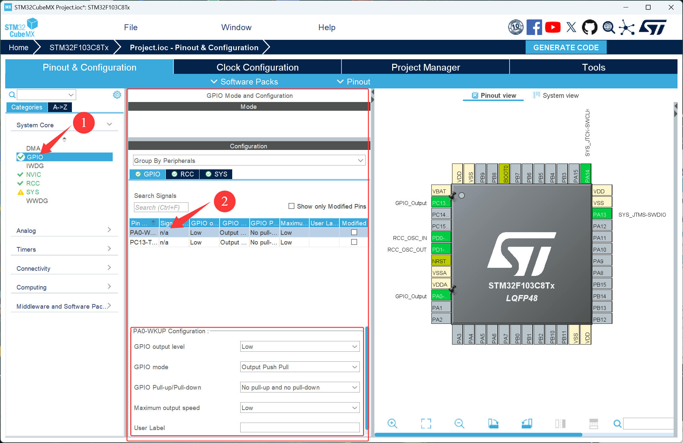Screen dimensions: 683x443
Task: Open the GPIO mode dropdown
Action: (300, 367)
